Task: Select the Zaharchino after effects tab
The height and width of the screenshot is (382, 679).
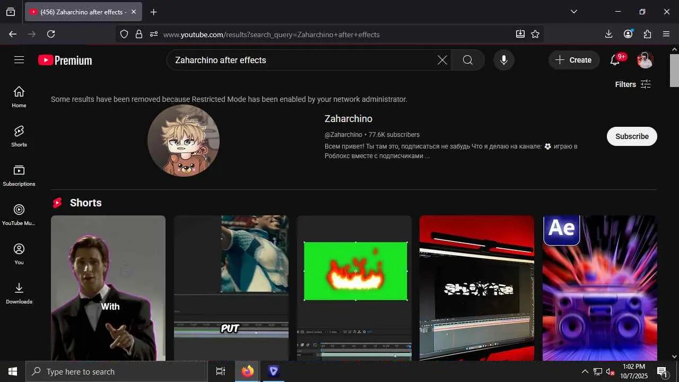Action: pos(83,12)
